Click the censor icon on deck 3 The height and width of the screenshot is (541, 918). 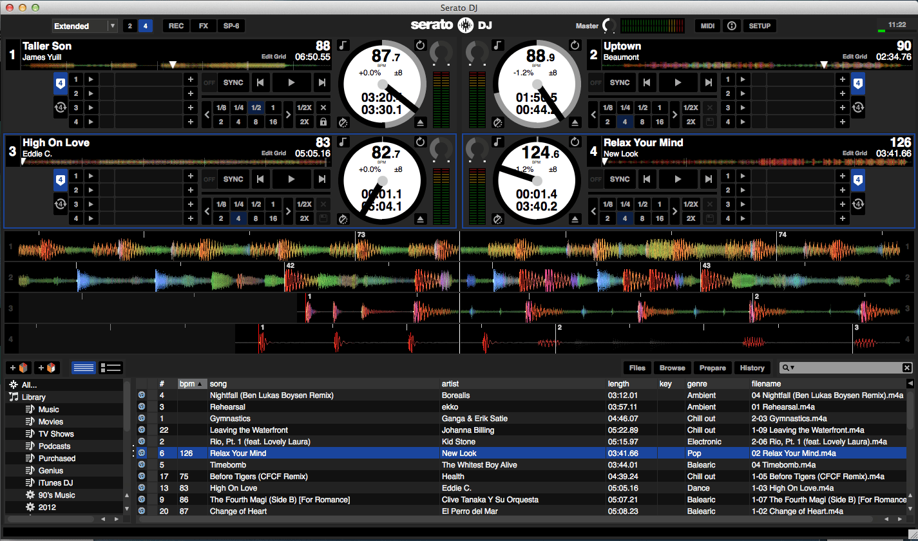click(x=343, y=219)
